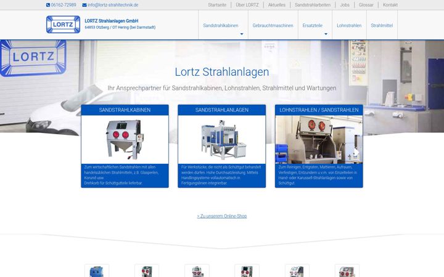Screen dimensions: 444x277
Task: Open the Über LORTZ page
Action: tap(247, 5)
